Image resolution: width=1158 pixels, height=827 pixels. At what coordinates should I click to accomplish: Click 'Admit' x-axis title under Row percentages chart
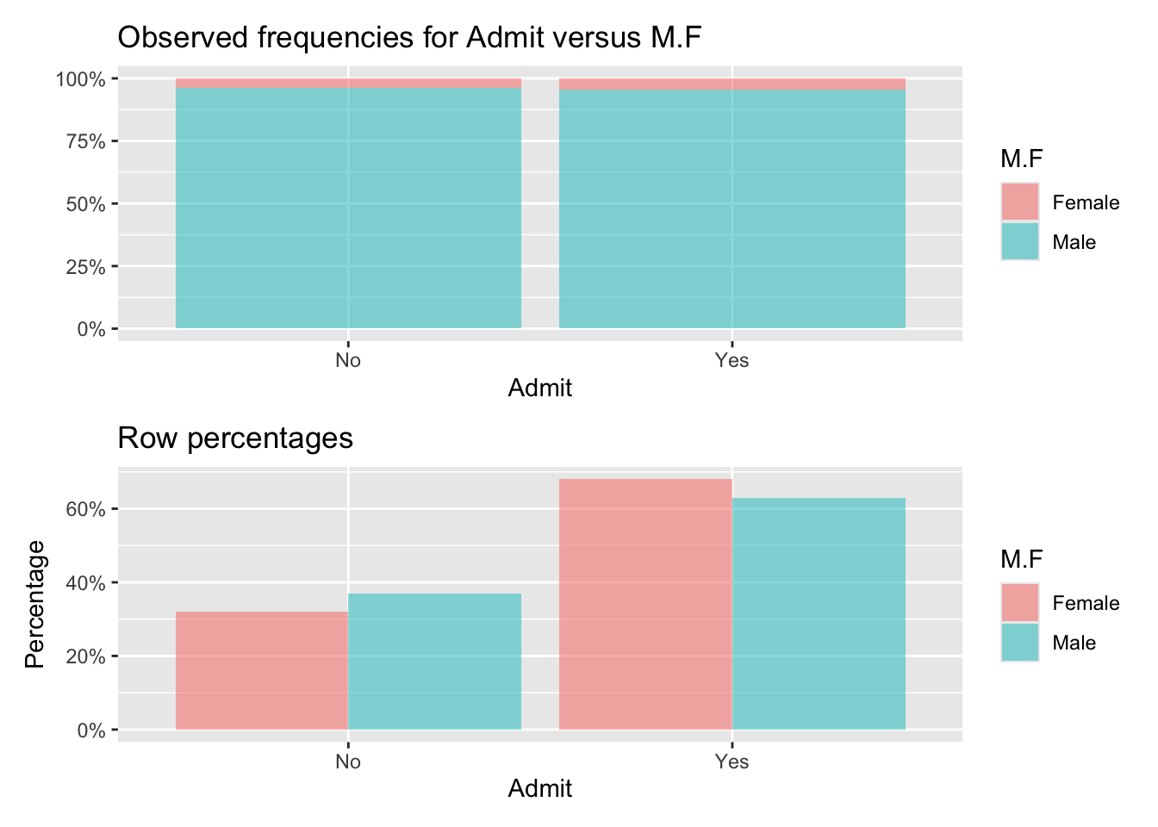click(540, 789)
